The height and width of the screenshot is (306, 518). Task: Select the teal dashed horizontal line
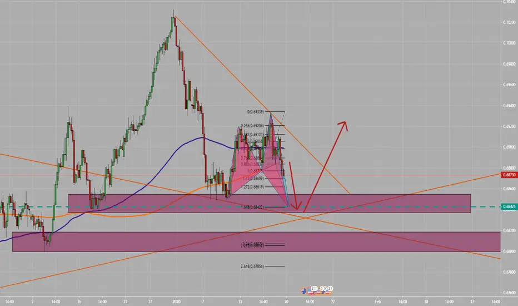pyautogui.click(x=251, y=207)
